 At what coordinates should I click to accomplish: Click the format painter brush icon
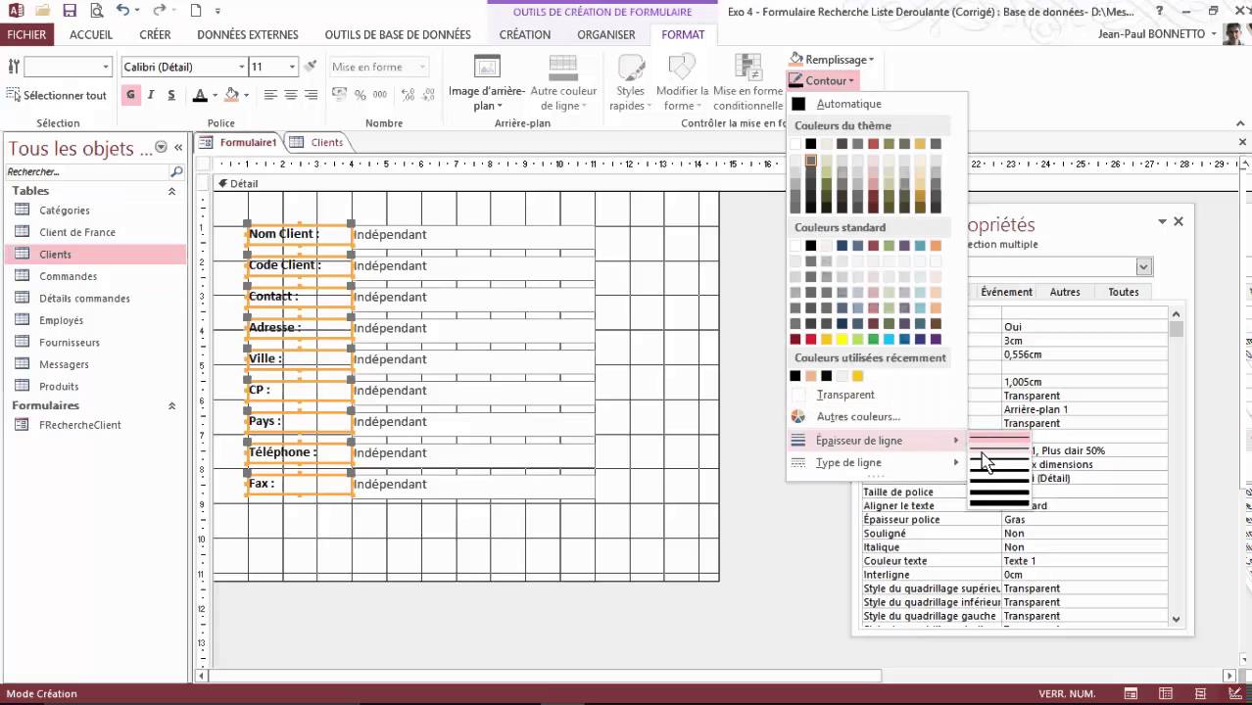click(311, 67)
